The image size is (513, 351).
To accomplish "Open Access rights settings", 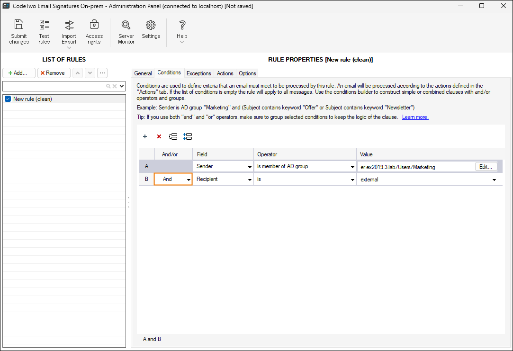I will [94, 32].
